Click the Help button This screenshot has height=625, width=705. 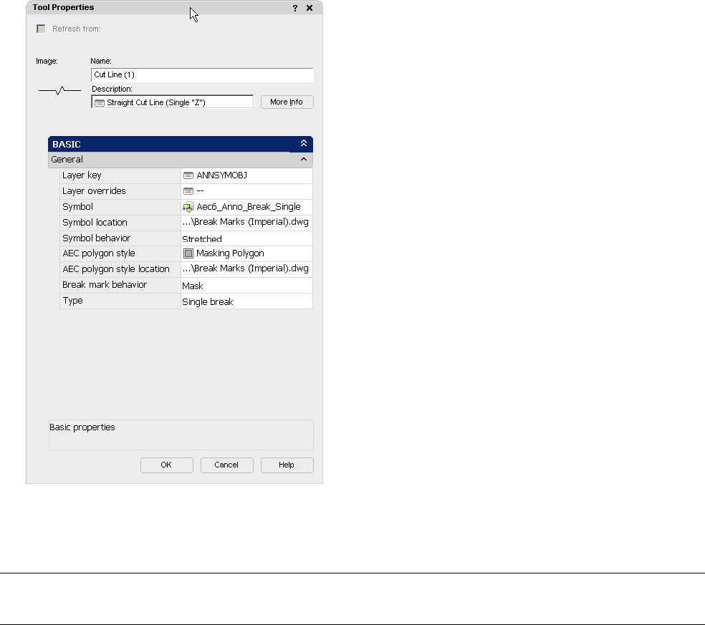pos(287,465)
